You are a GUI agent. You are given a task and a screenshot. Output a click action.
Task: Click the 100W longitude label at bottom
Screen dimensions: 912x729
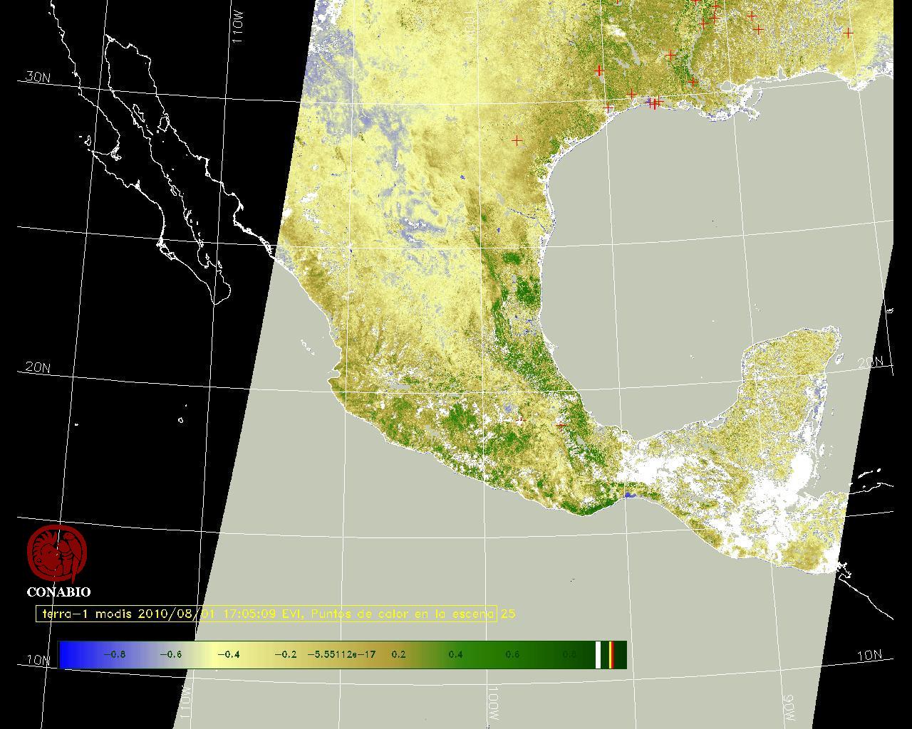click(494, 703)
